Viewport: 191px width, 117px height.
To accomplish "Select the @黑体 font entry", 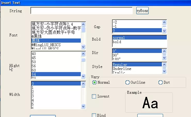I will (x=56, y=36).
